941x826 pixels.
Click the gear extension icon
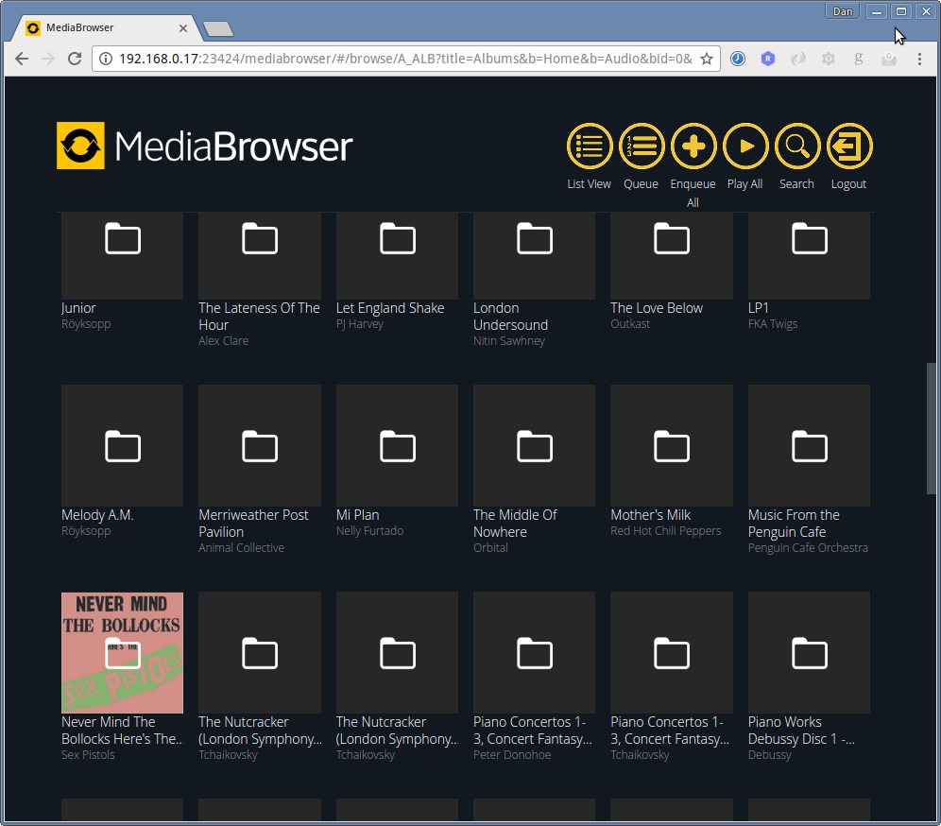(829, 59)
